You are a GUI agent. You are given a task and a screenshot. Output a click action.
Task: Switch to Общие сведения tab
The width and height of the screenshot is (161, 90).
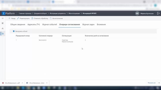(18, 24)
